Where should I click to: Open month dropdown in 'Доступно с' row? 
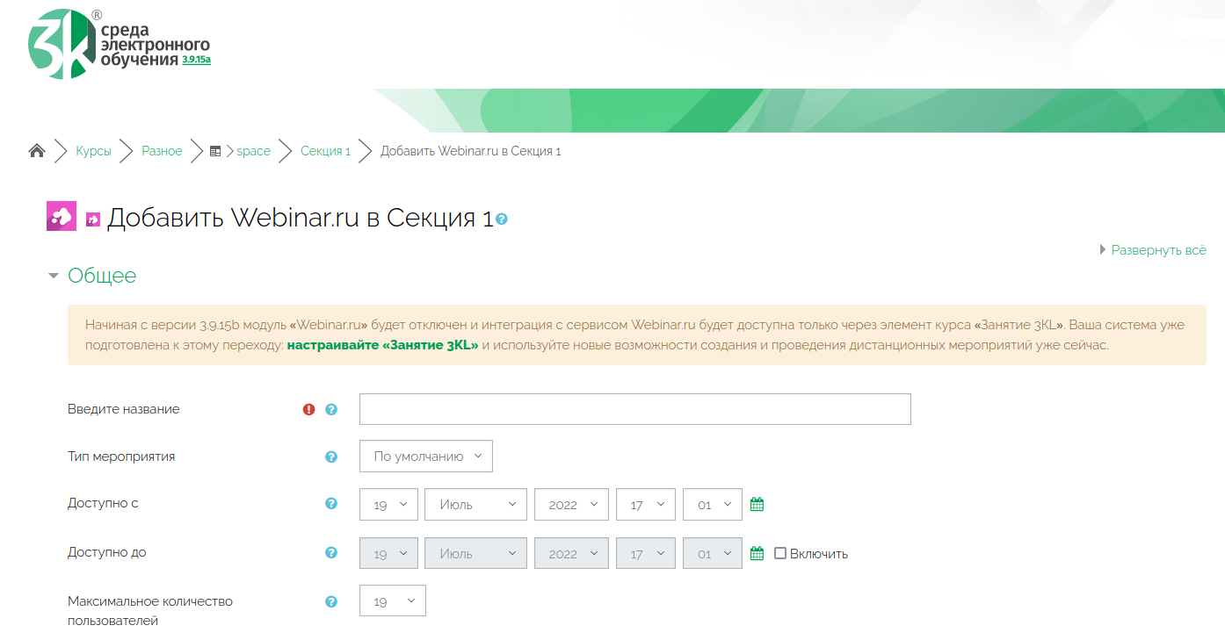[475, 505]
